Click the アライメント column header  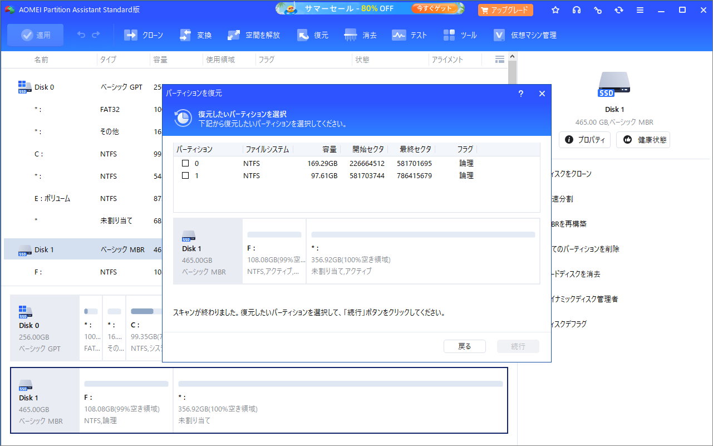coord(448,60)
